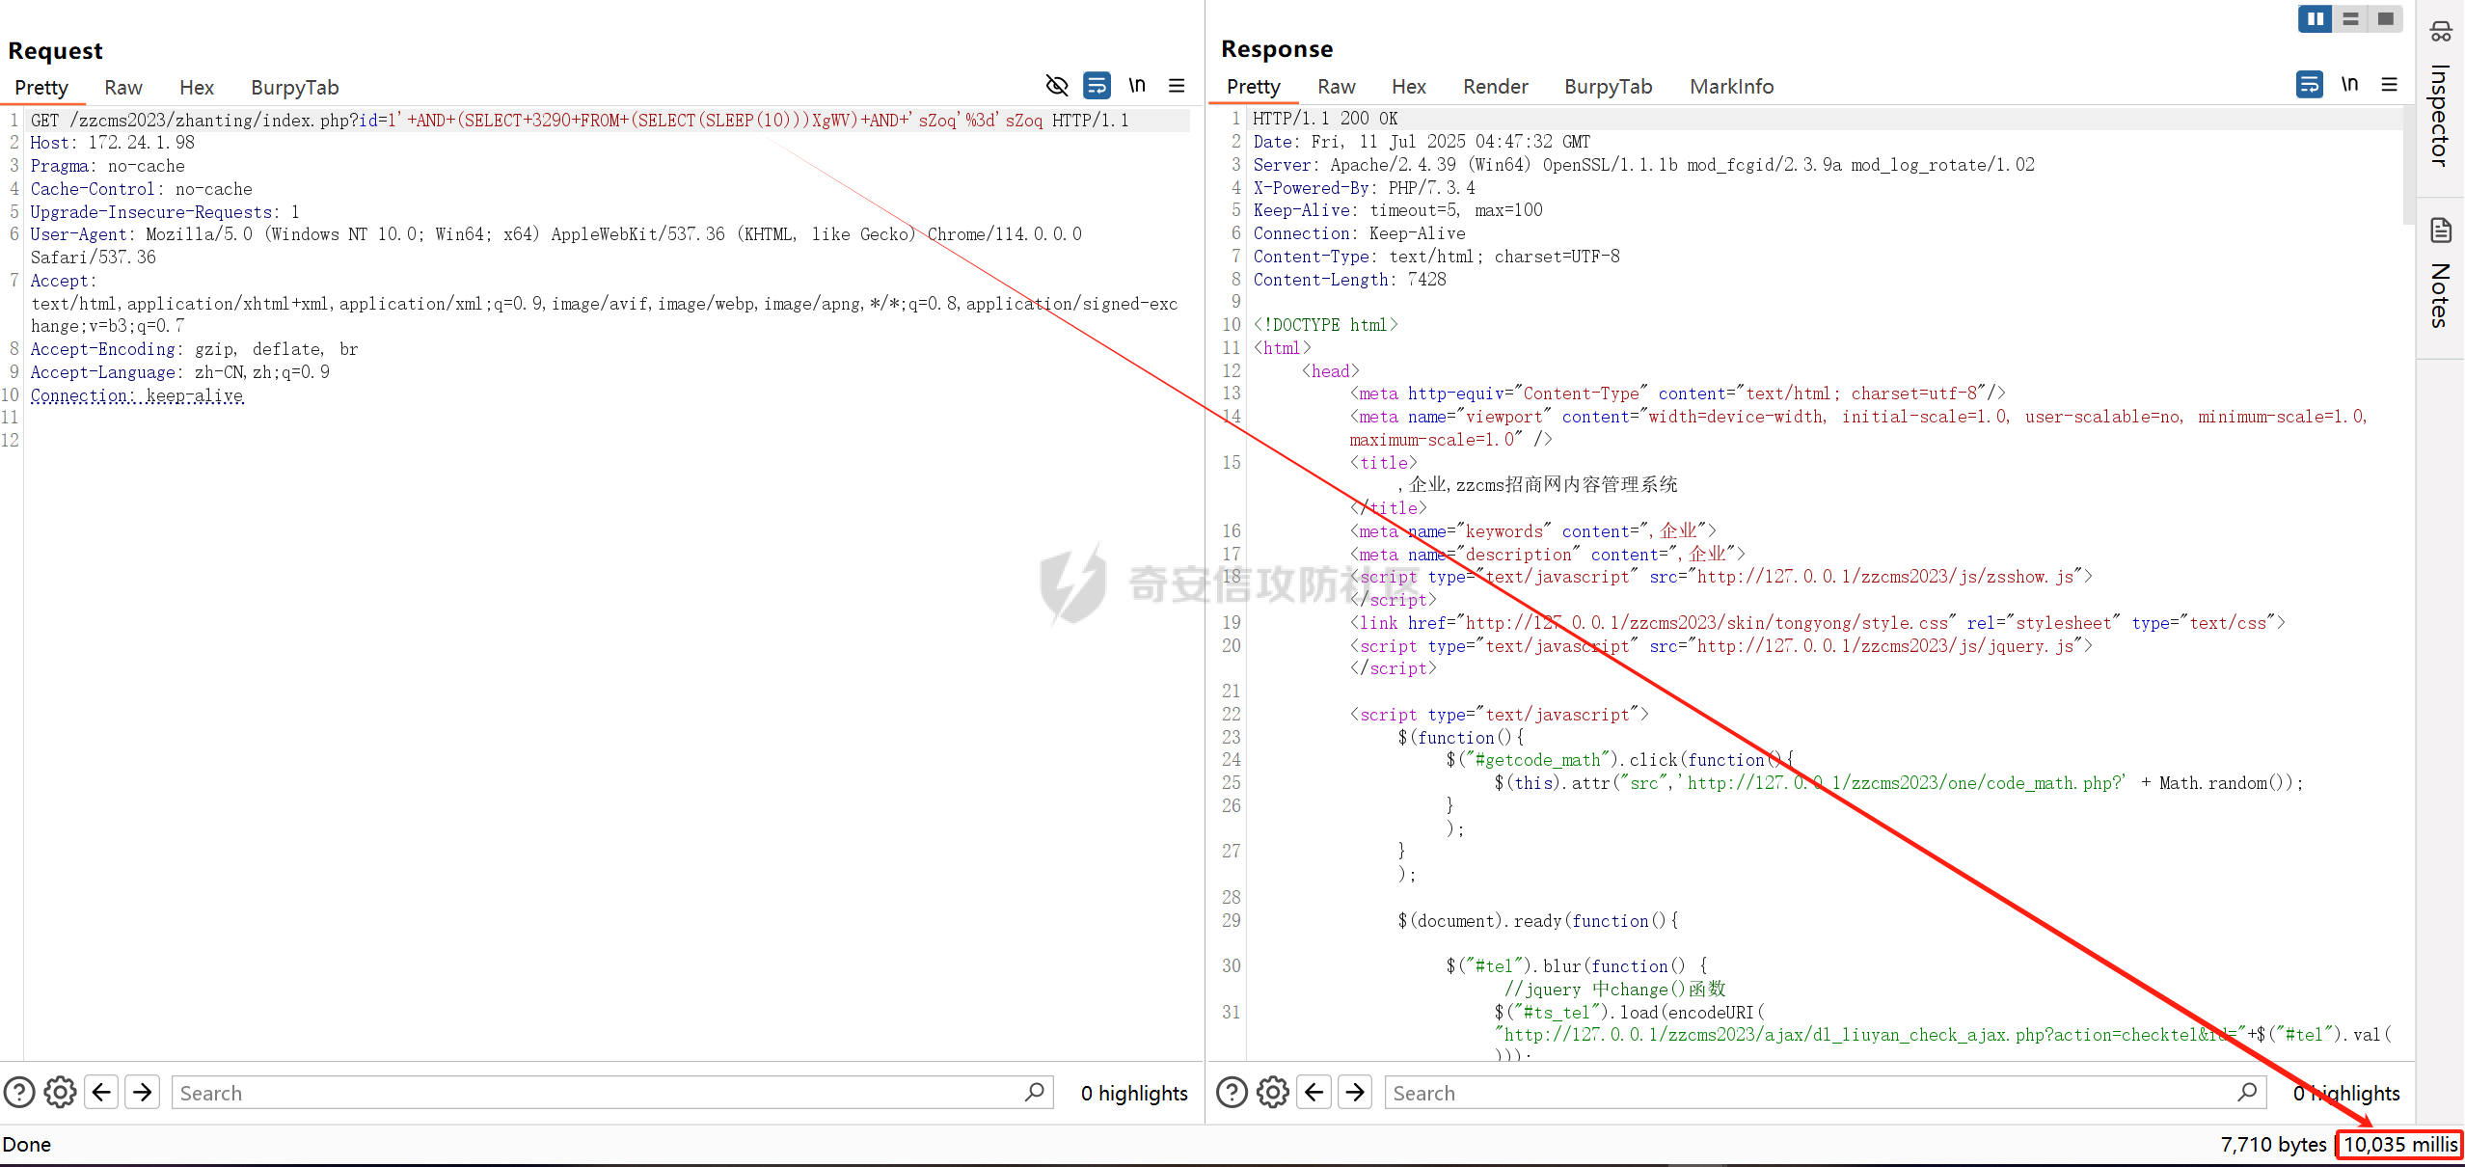
Task: Select Request Raw tab
Action: 123,88
